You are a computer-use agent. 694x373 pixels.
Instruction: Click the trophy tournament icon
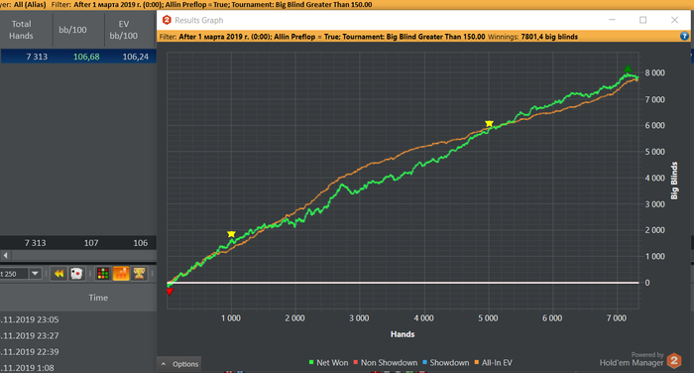click(139, 274)
